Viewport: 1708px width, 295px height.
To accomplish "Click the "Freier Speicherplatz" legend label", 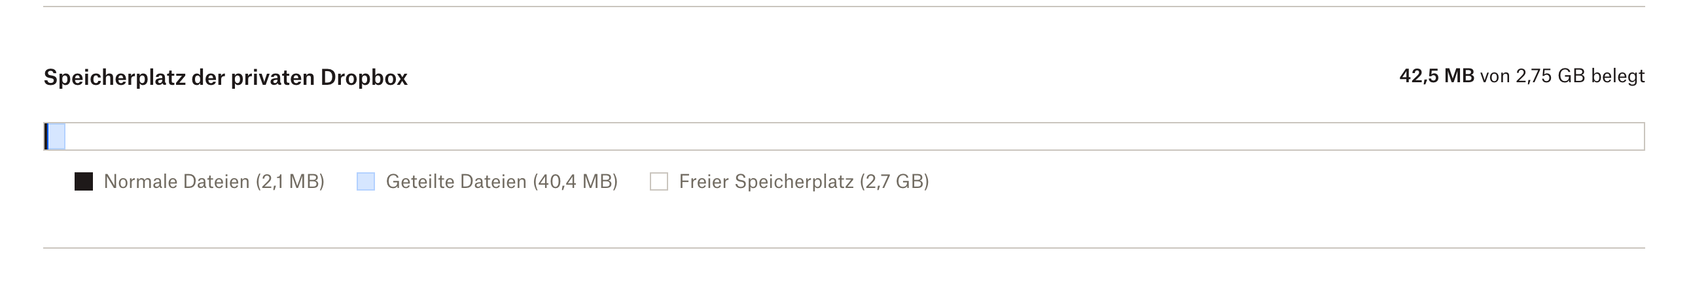I will [x=766, y=181].
